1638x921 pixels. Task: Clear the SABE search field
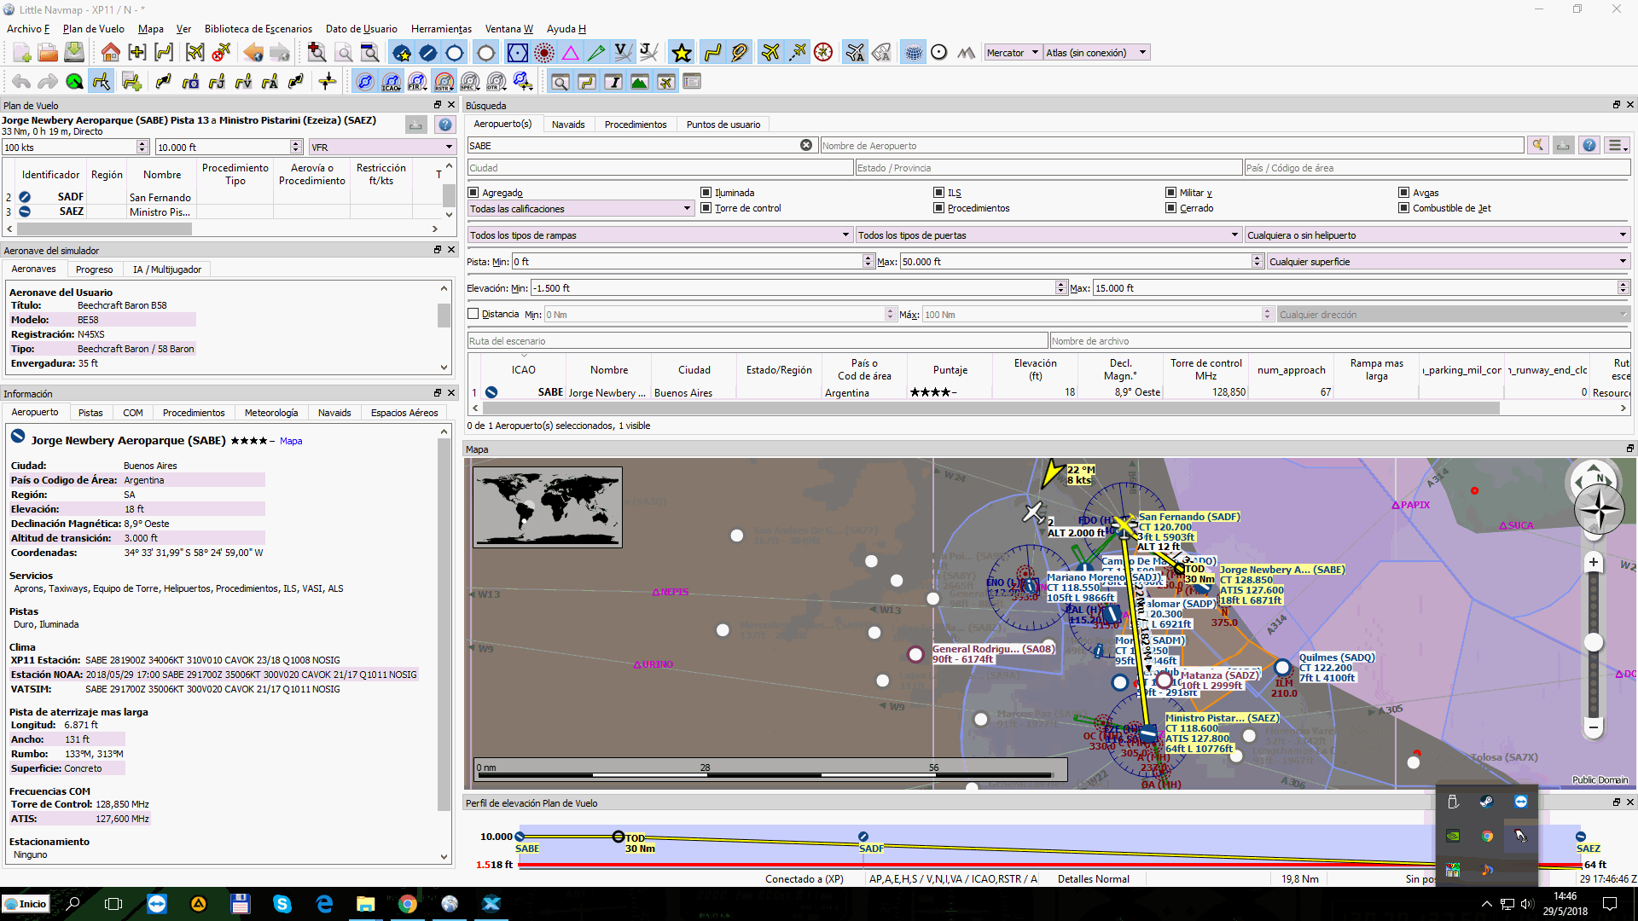(806, 146)
